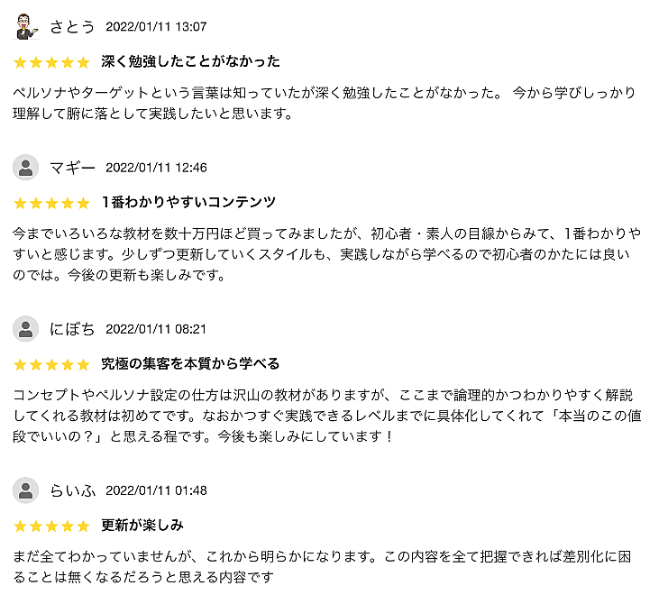The image size is (659, 604).
Task: Open the reviewer name さとう
Action: point(72,26)
